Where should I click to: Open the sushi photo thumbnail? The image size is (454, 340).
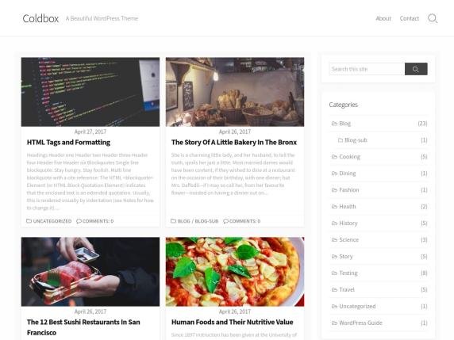[90, 272]
